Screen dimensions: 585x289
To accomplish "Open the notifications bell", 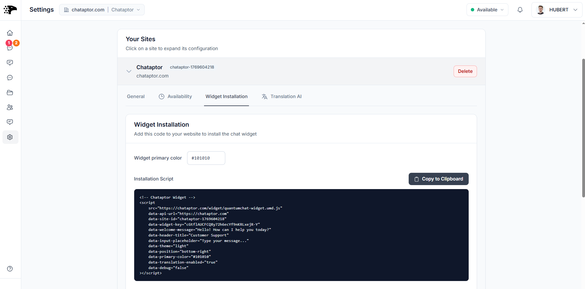I will tap(520, 10).
